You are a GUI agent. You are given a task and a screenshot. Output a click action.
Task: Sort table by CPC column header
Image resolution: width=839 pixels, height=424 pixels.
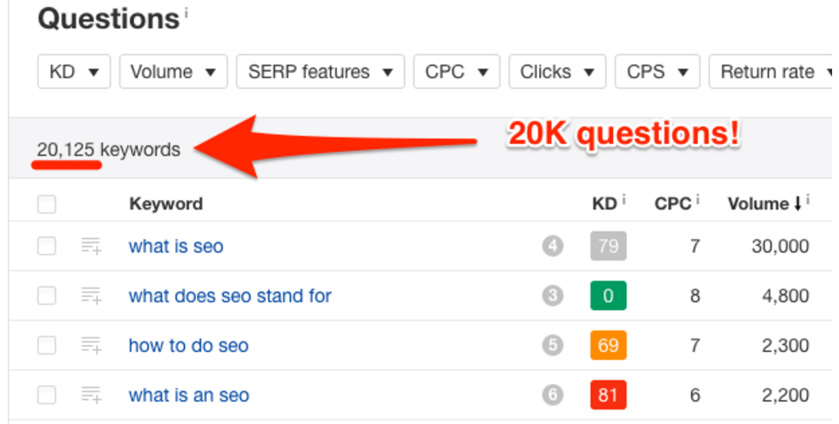click(671, 204)
